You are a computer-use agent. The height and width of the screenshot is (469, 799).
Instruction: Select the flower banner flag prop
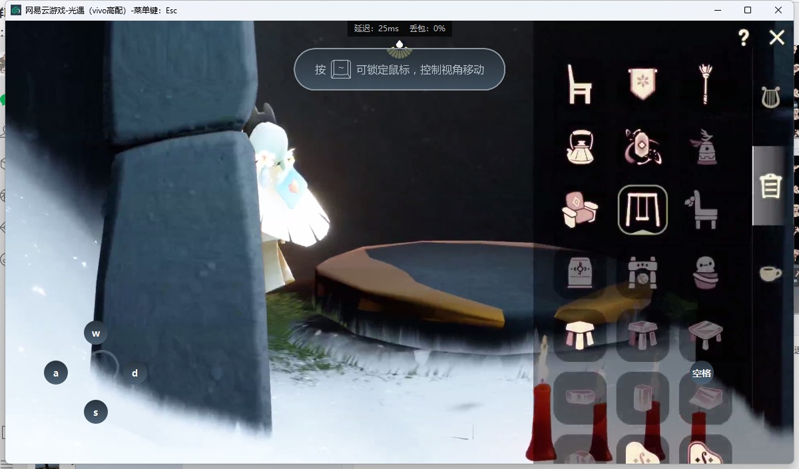coord(643,84)
